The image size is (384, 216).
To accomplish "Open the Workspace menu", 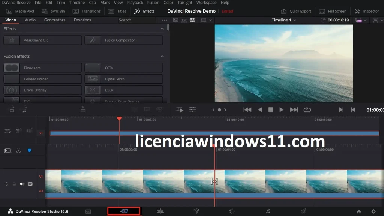I will (207, 3).
